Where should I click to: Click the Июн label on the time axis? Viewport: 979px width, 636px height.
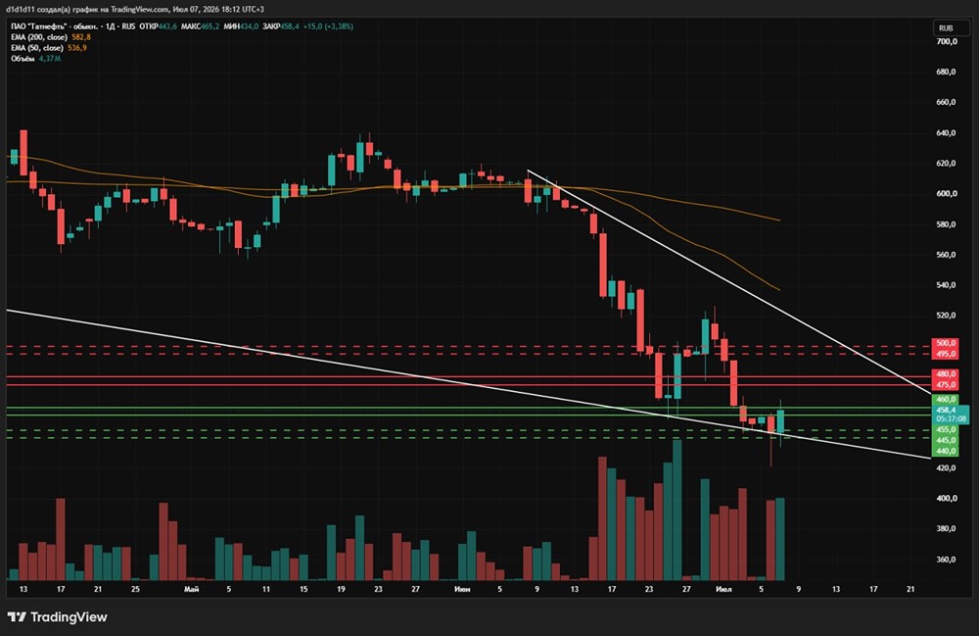click(x=462, y=589)
